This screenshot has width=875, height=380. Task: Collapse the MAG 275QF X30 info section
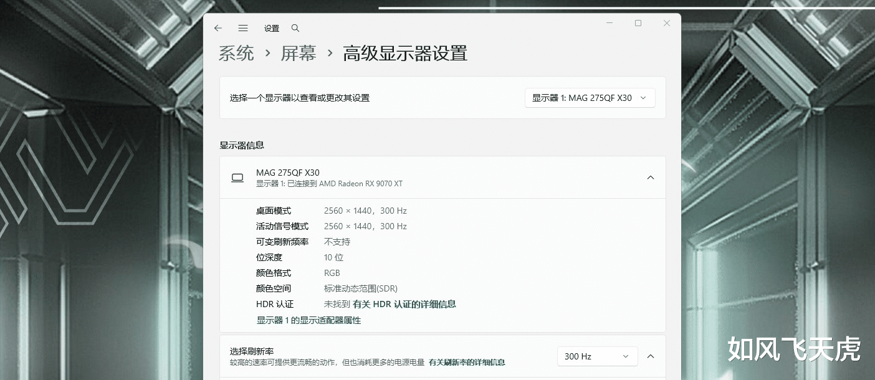650,178
